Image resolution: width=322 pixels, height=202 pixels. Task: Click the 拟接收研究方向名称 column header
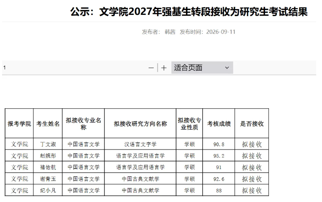pos(140,124)
